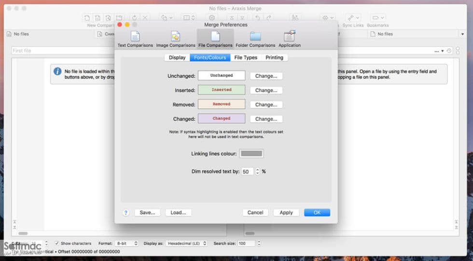Viewport: 473px width, 261px height.
Task: Click the blue help question mark icon
Action: click(126, 213)
